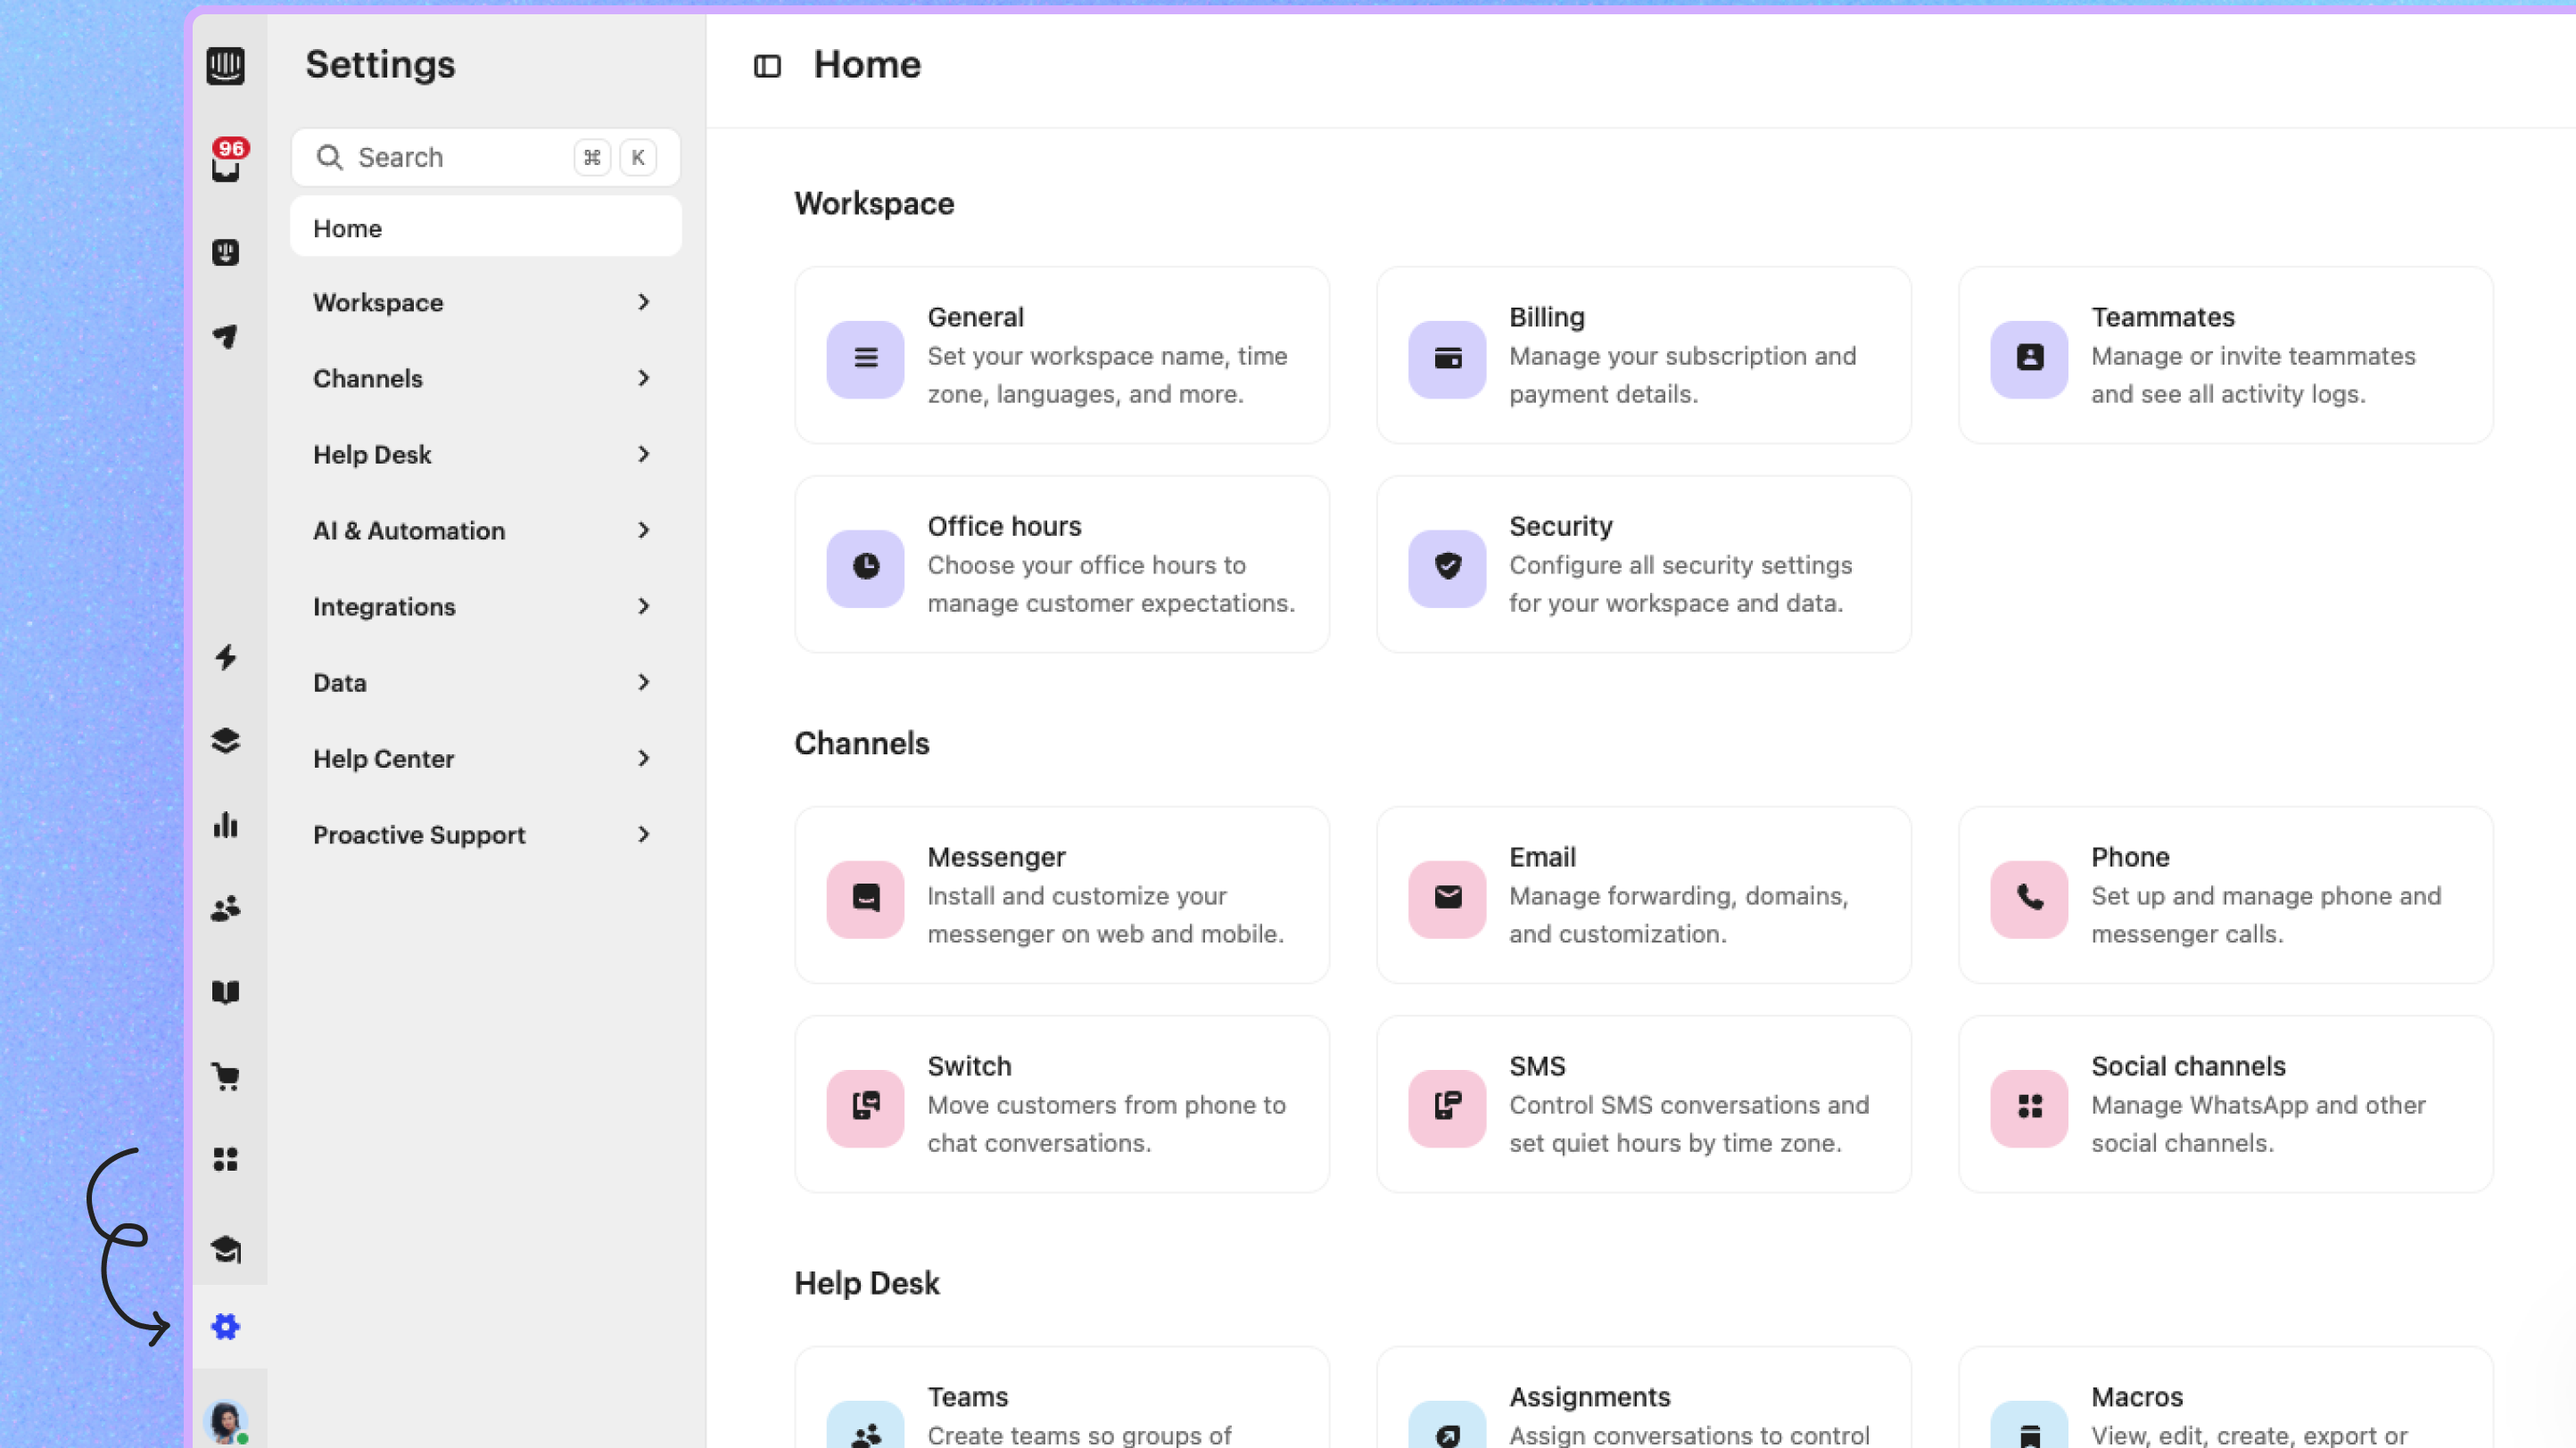
Task: Click the Office hours clock icon
Action: pos(865,568)
